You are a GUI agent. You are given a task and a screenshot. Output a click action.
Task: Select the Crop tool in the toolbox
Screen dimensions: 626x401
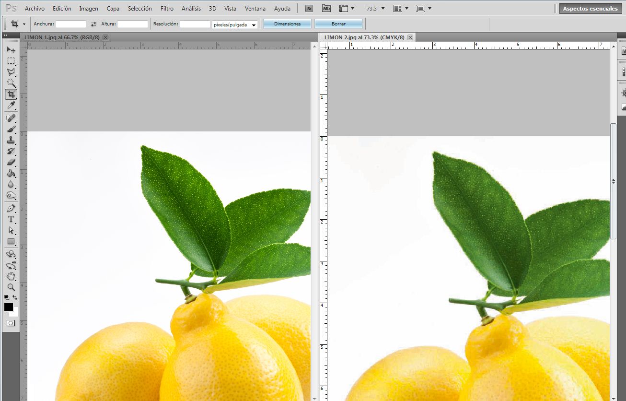11,94
